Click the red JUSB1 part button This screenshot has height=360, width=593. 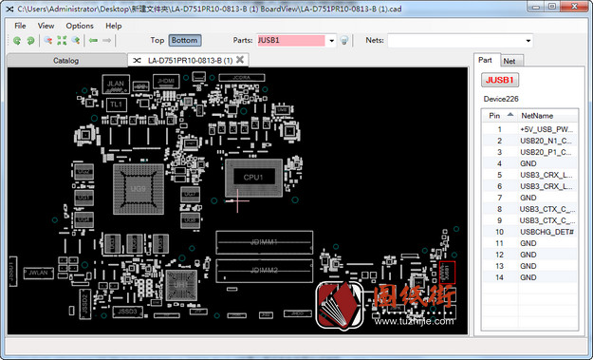pyautogui.click(x=500, y=80)
